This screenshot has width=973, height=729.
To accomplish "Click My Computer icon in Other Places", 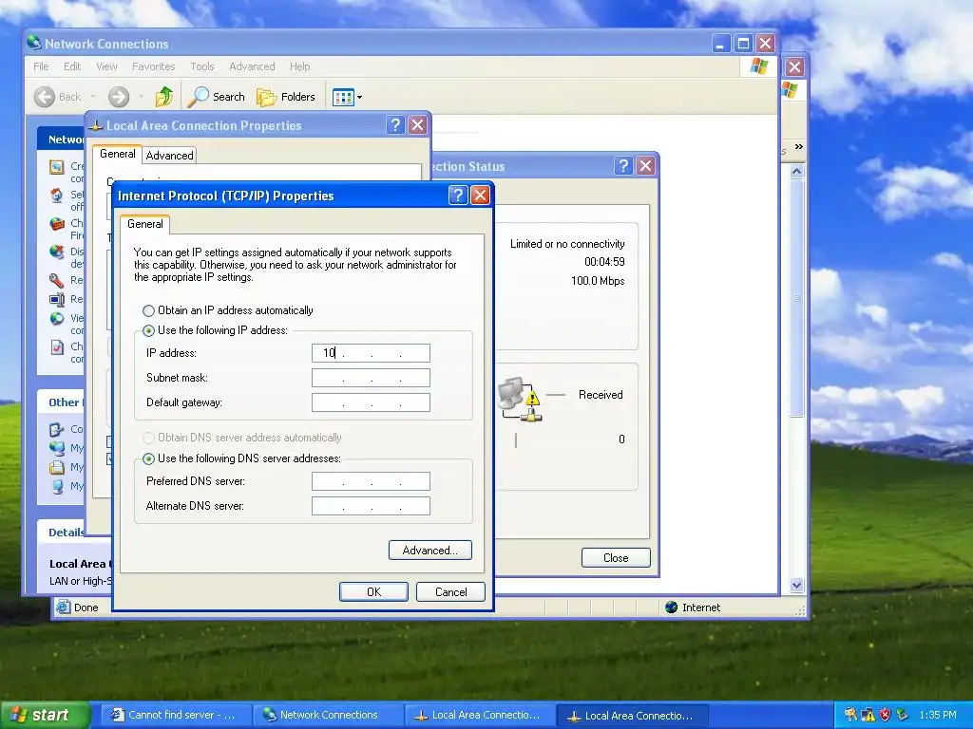I will [x=56, y=487].
